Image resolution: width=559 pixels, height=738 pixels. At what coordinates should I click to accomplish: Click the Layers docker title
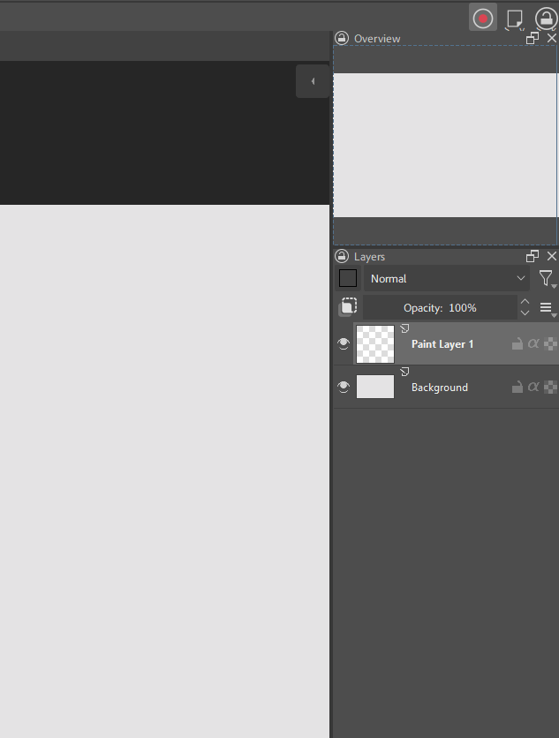(x=369, y=257)
